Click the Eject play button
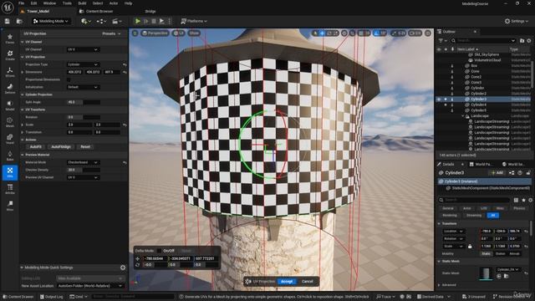This screenshot has height=301, width=535. [x=161, y=21]
